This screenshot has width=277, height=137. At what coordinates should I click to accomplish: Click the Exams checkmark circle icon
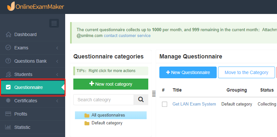8,47
